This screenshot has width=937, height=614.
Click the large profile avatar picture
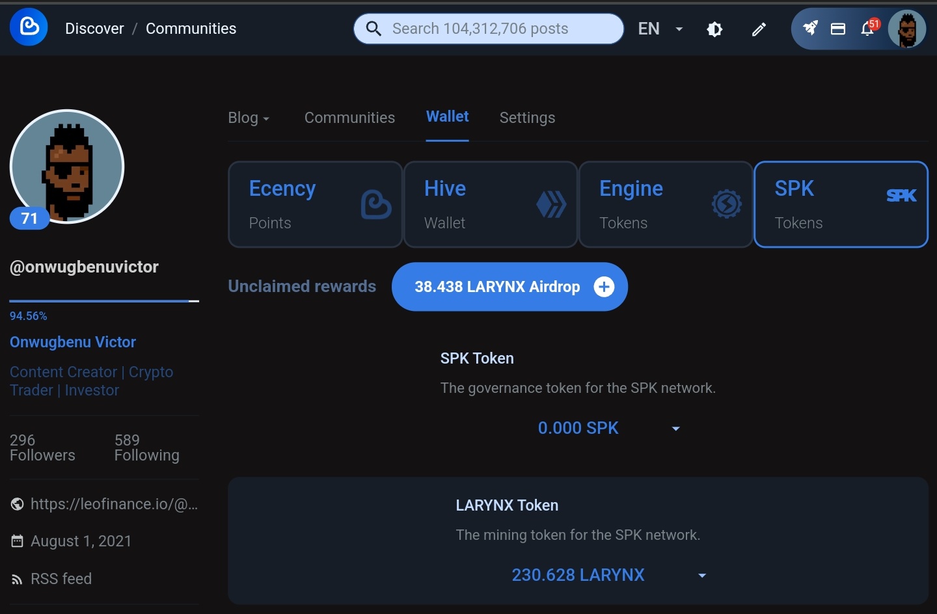click(67, 167)
